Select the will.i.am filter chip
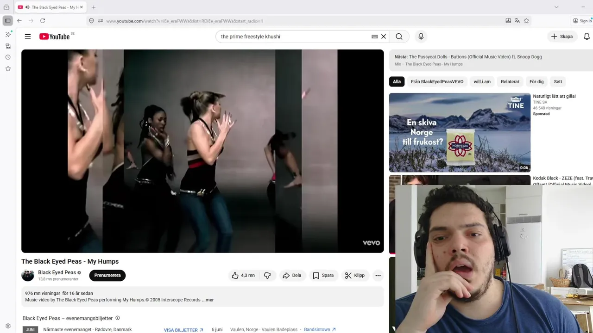This screenshot has width=593, height=333. pos(482,81)
